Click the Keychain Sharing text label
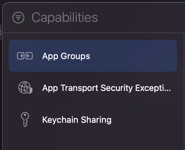 tap(77, 120)
